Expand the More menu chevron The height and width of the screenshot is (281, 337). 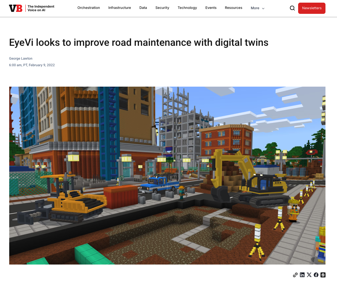click(263, 8)
